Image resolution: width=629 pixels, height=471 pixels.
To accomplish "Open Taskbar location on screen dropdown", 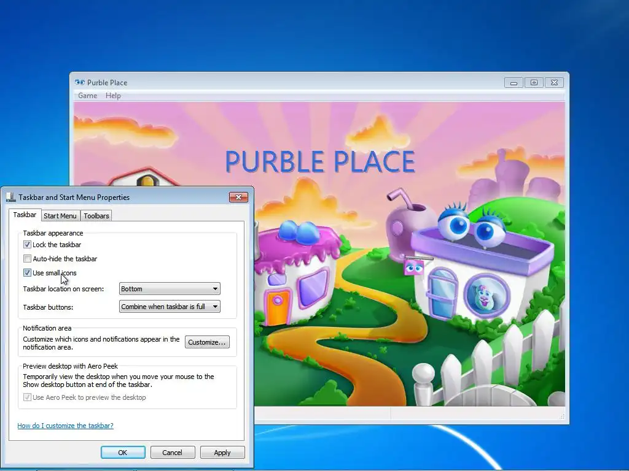I will click(170, 289).
